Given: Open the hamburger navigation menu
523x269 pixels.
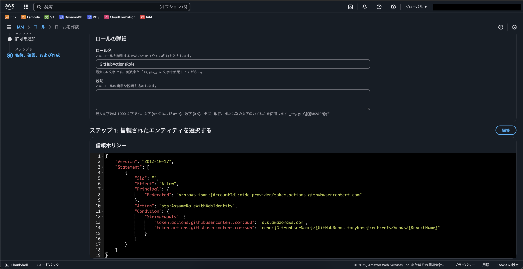Looking at the screenshot, I should 9,27.
